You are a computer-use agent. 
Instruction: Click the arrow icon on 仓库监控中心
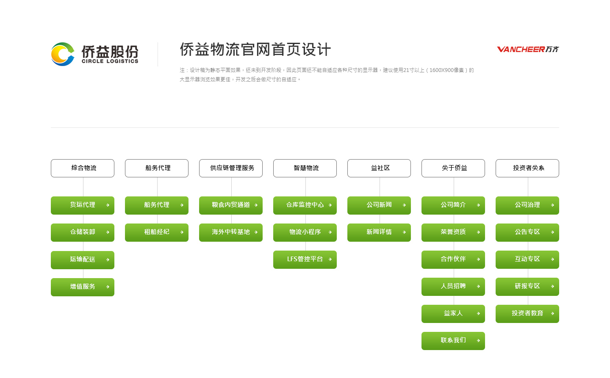[x=330, y=205]
